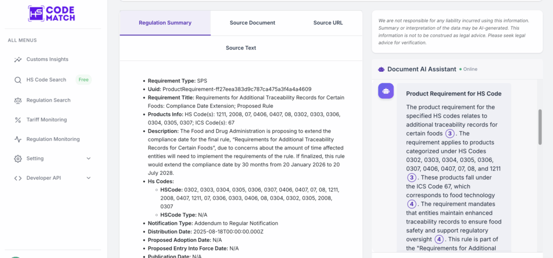This screenshot has height=258, width=553.
Task: Click citation 4 after 'food technology'
Action: [x=412, y=204]
